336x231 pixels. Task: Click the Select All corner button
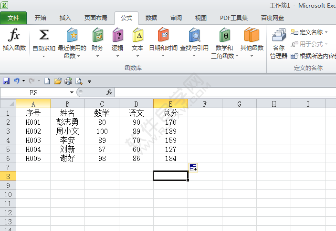(8, 104)
